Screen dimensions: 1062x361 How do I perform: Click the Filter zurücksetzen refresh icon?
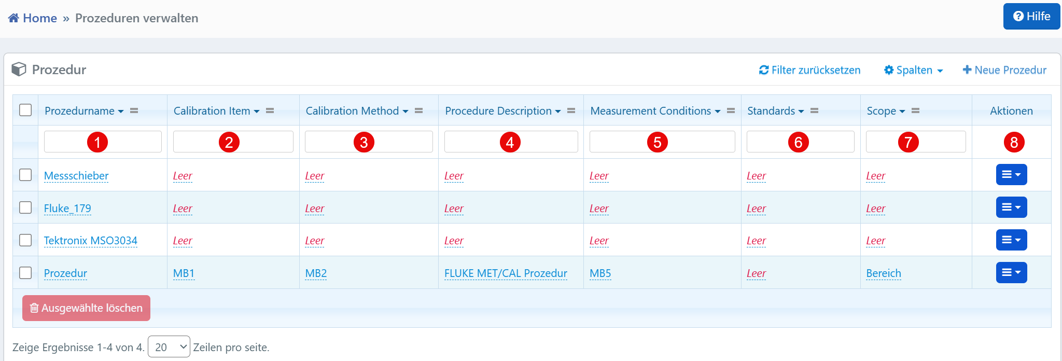[x=763, y=70]
